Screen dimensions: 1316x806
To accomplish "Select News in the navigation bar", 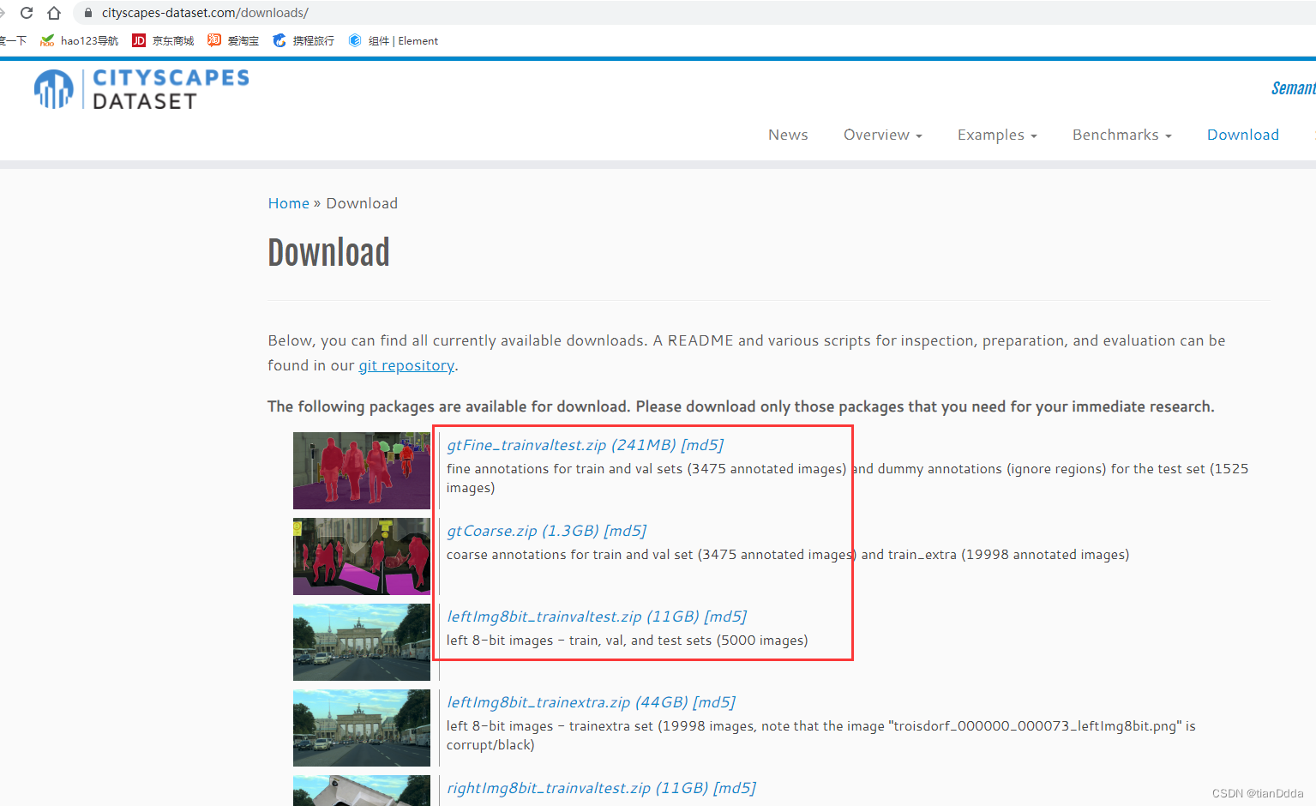I will pyautogui.click(x=788, y=135).
